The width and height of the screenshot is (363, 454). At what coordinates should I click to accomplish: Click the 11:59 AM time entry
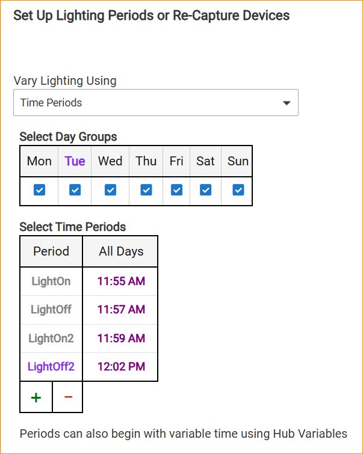(x=121, y=338)
